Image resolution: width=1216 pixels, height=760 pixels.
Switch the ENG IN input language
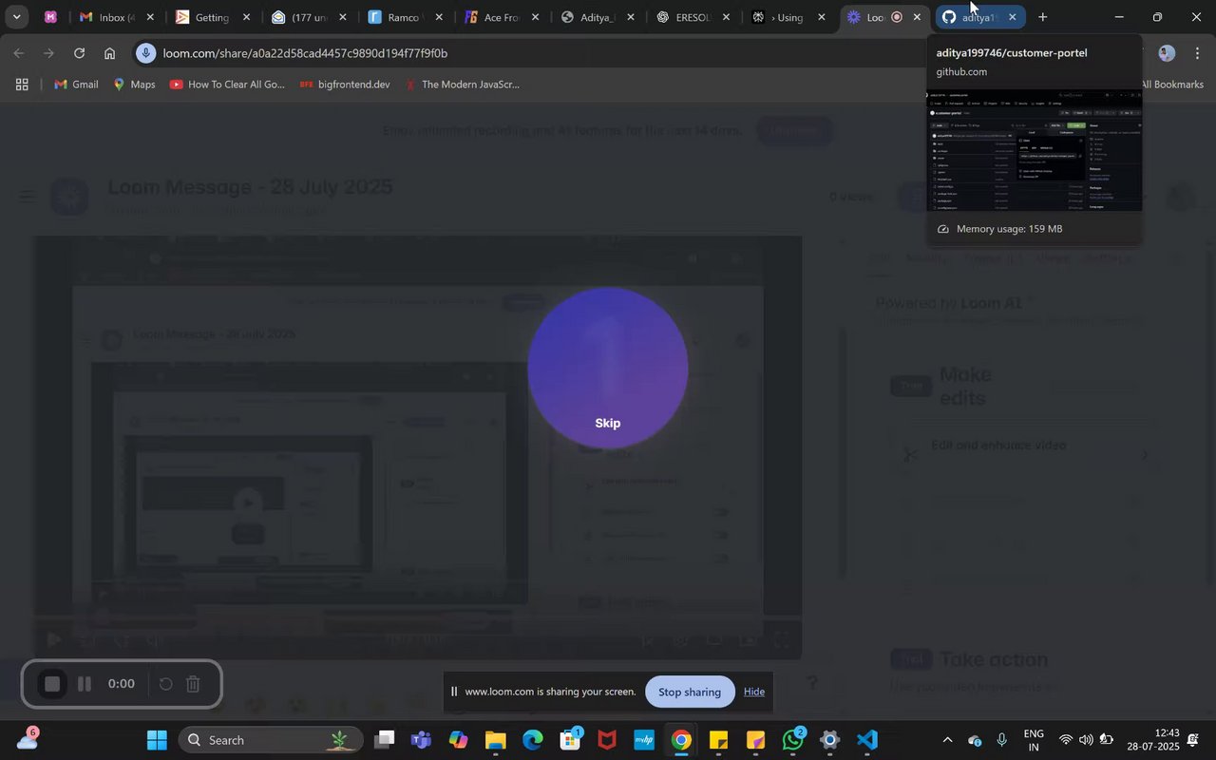tap(1033, 740)
